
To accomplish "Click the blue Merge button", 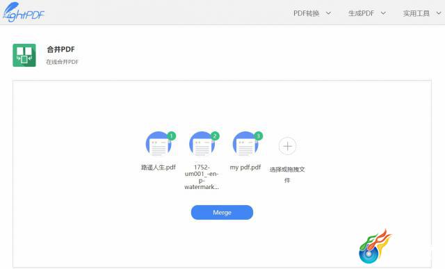I will click(x=222, y=212).
